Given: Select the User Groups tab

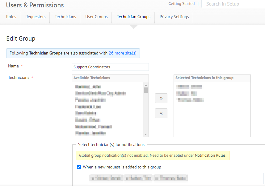Looking at the screenshot, I should 96,17.
